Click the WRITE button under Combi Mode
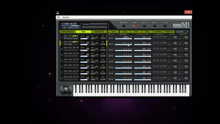Viewport: 220px width, 124px height. pyautogui.click(x=71, y=28)
